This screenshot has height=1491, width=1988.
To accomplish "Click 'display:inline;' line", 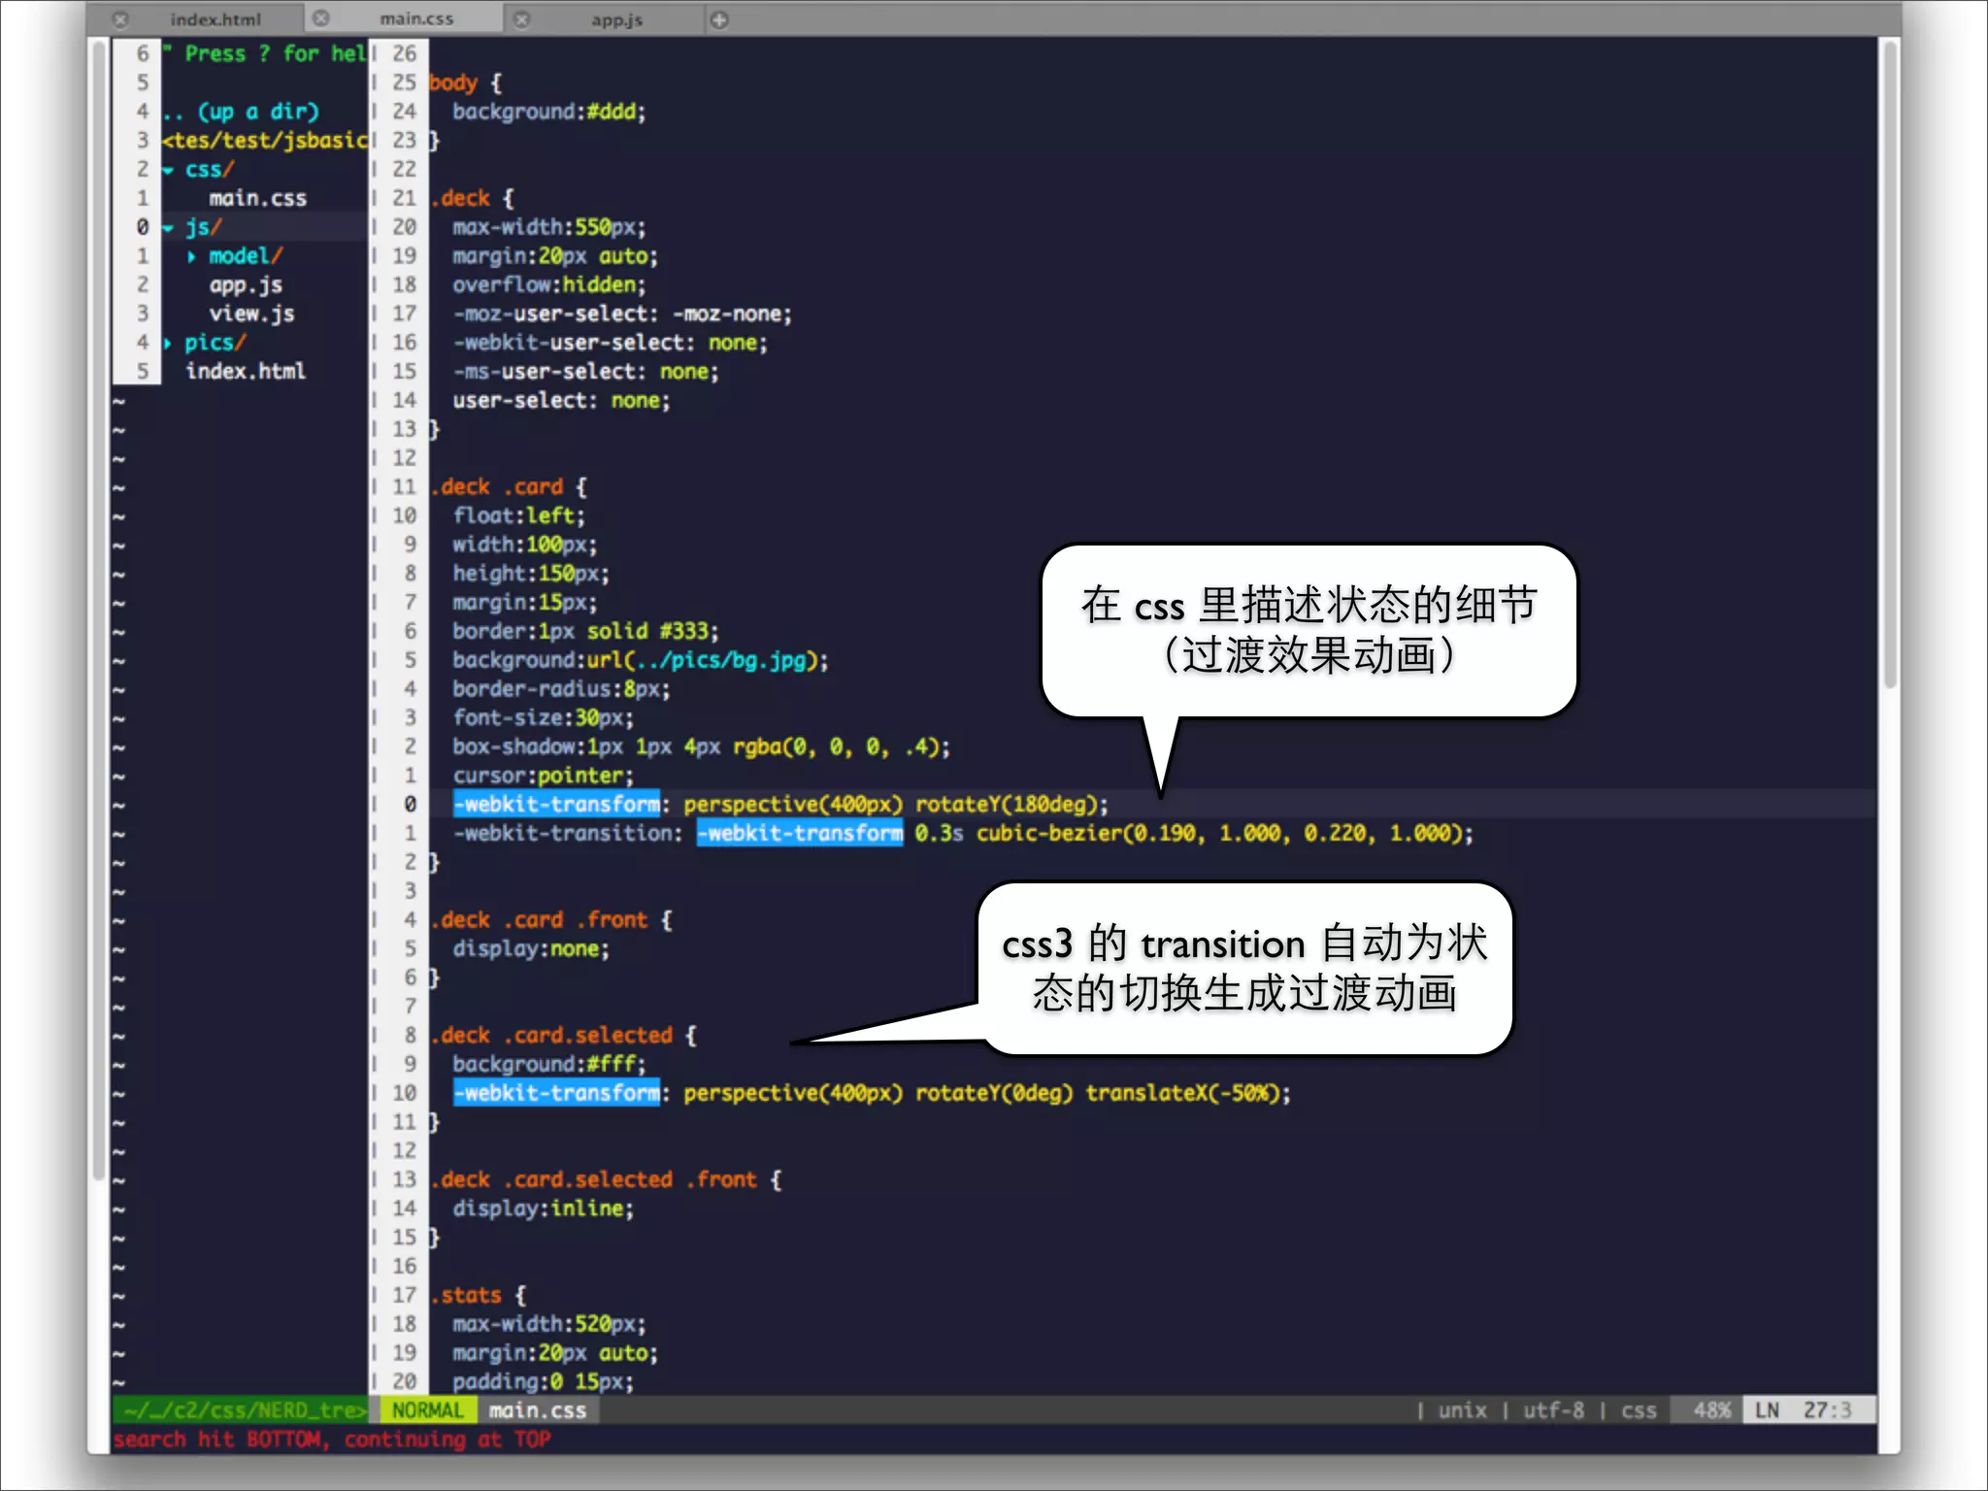I will point(544,1209).
